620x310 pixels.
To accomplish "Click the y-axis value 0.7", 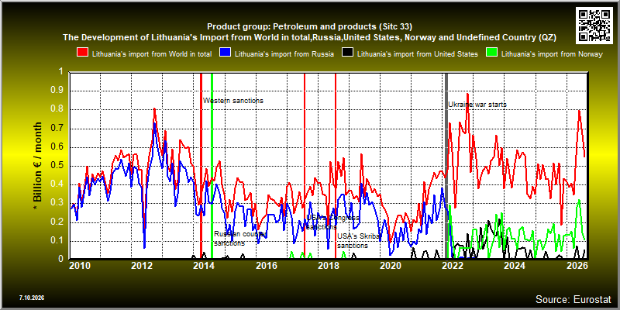I will coord(57,129).
